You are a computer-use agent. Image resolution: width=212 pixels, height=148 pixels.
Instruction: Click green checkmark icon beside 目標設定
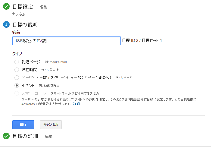click(6, 6)
